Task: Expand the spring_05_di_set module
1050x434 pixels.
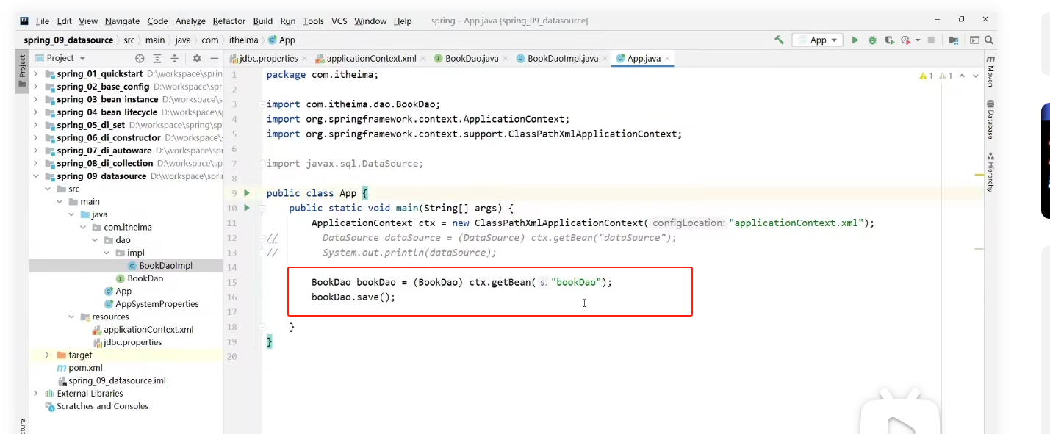Action: click(x=35, y=125)
